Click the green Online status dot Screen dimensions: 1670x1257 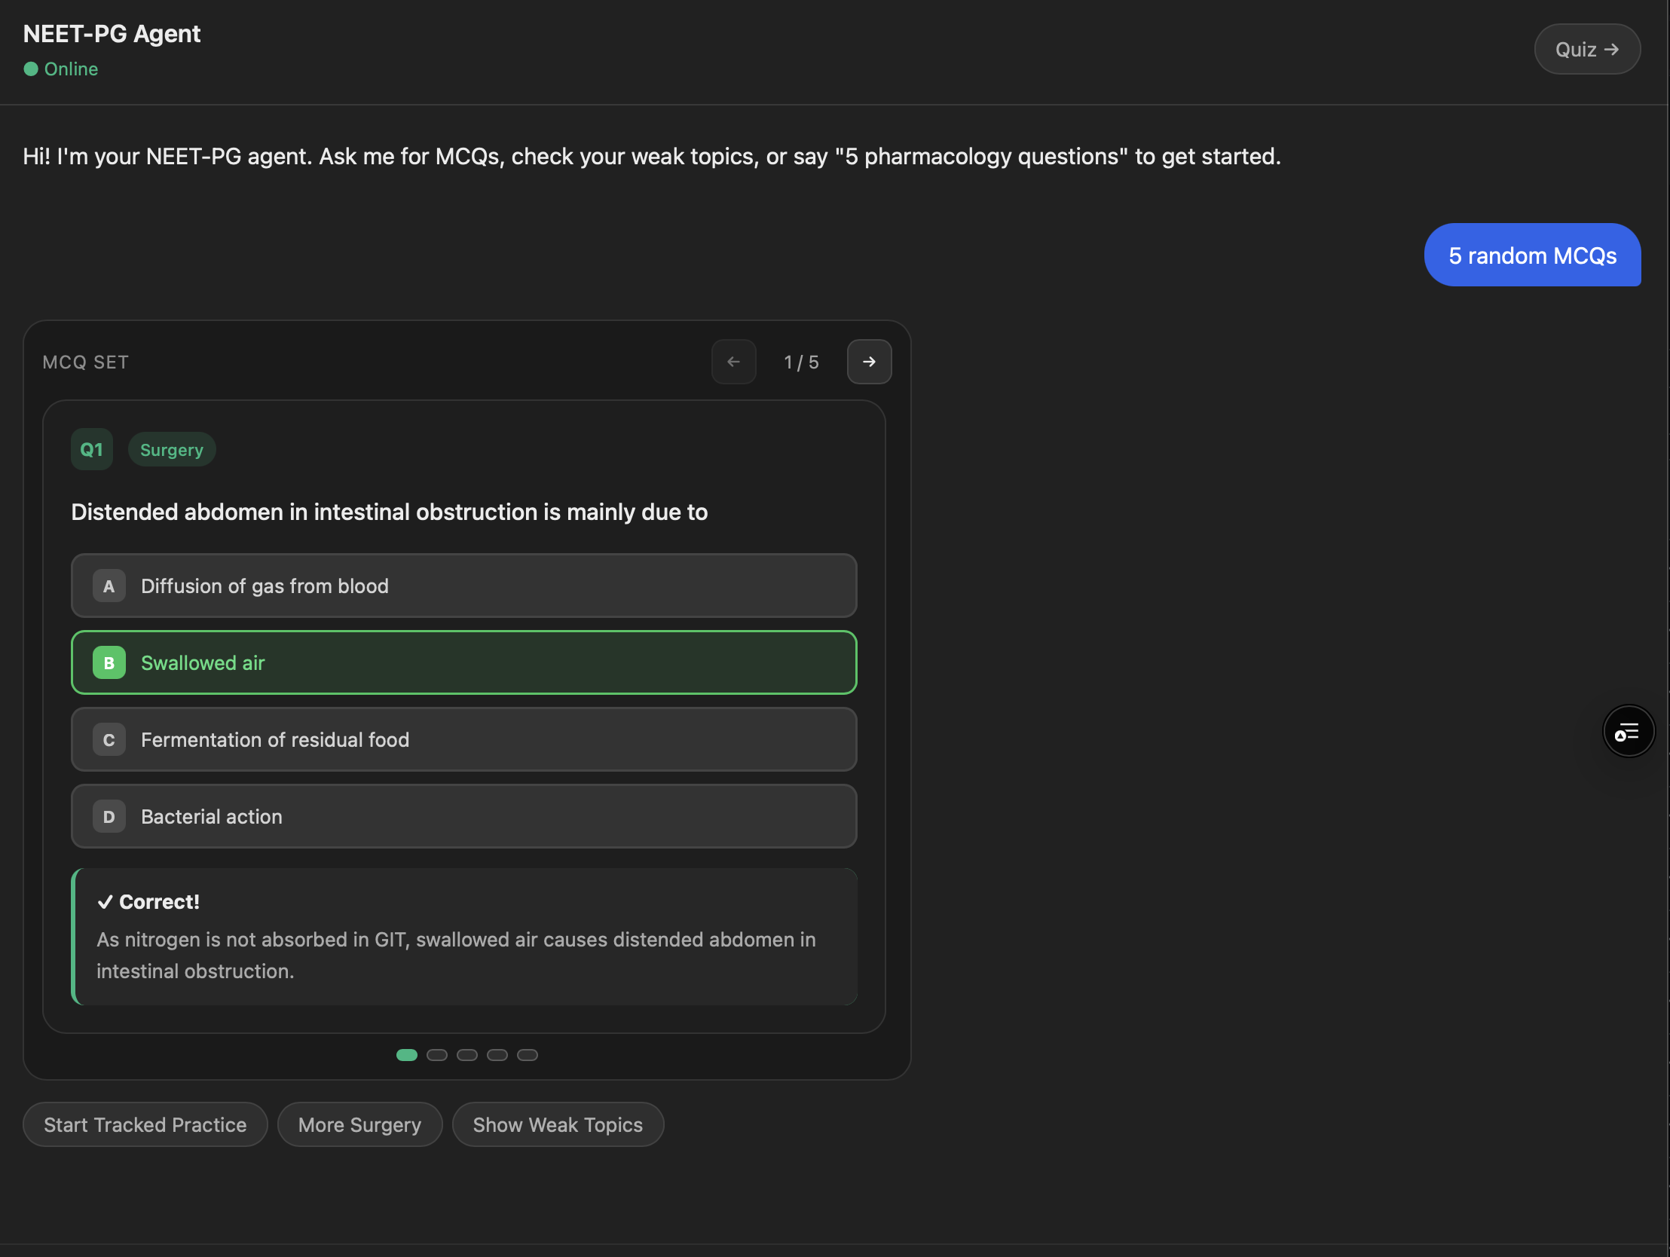pos(30,69)
